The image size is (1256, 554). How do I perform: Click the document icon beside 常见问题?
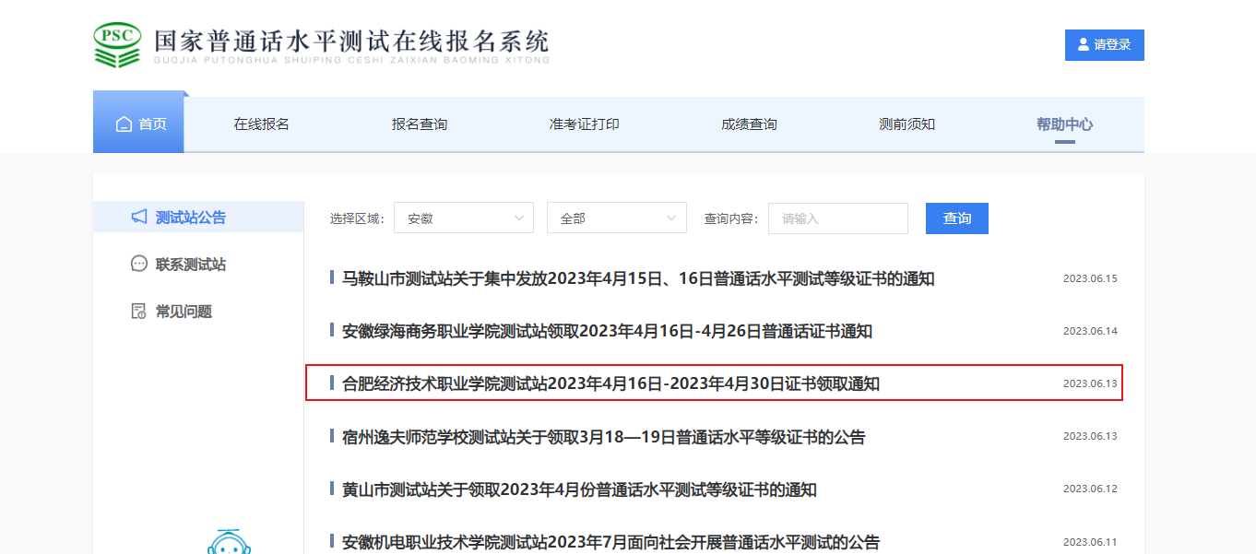point(139,311)
